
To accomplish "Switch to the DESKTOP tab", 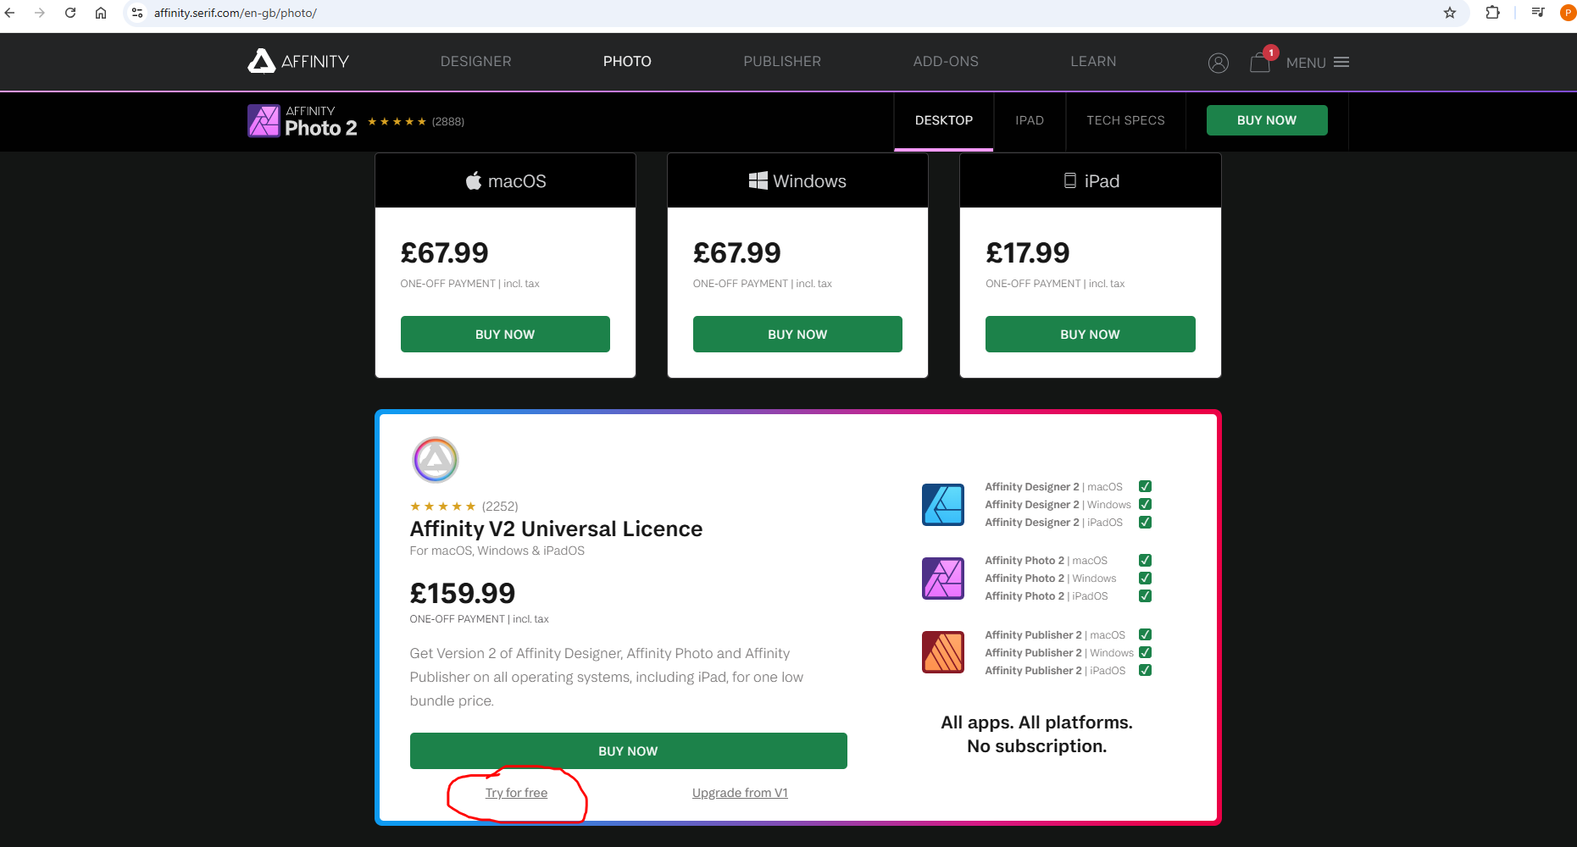I will coord(944,120).
